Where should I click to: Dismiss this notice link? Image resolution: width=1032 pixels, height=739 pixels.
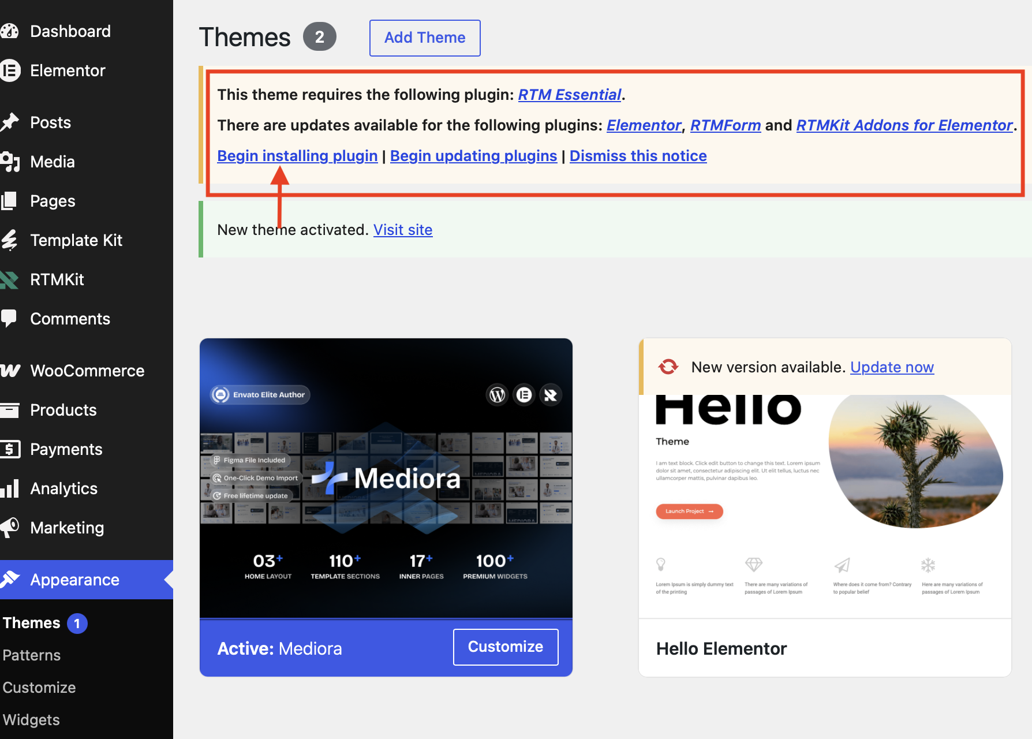pyautogui.click(x=638, y=156)
